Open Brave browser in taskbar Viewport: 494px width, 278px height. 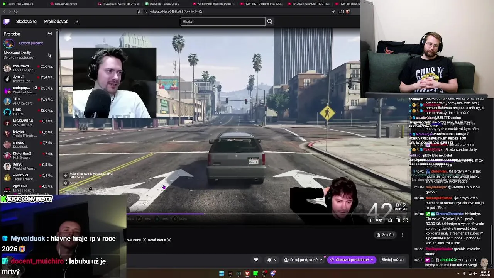[x=247, y=273]
